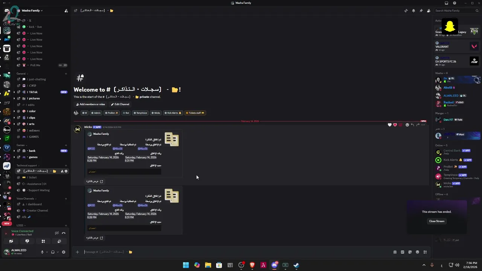The image size is (482, 271).
Task: Open the bank channel
Action: click(41, 151)
